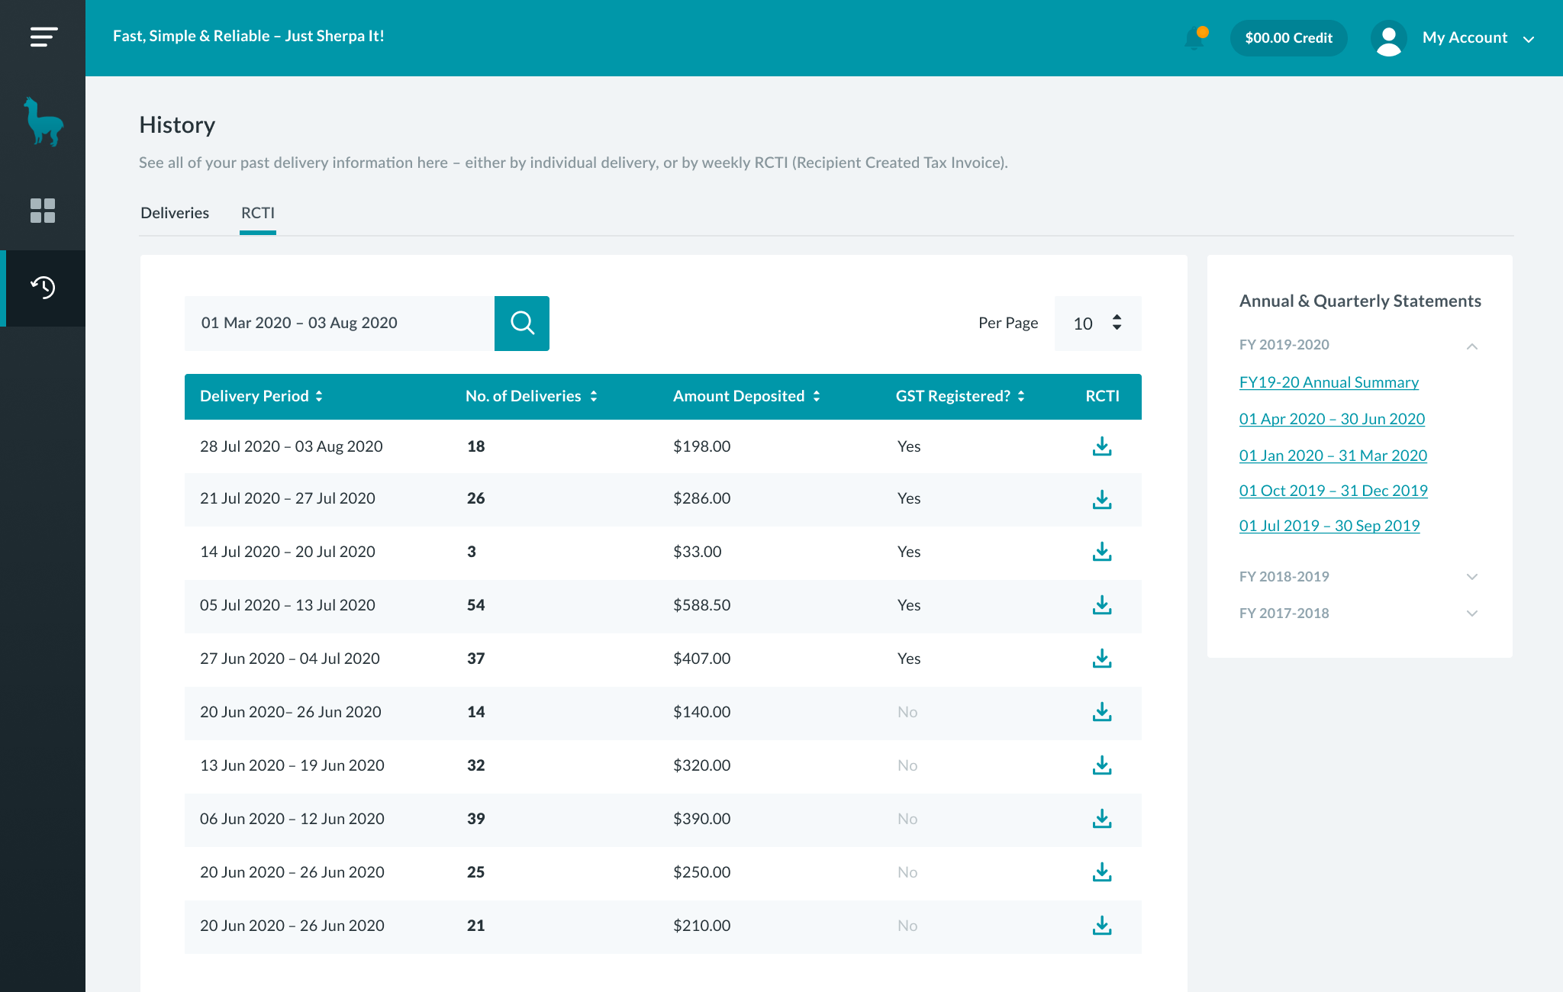Image resolution: width=1563 pixels, height=992 pixels.
Task: Click the delivery count 54
Action: click(x=476, y=605)
